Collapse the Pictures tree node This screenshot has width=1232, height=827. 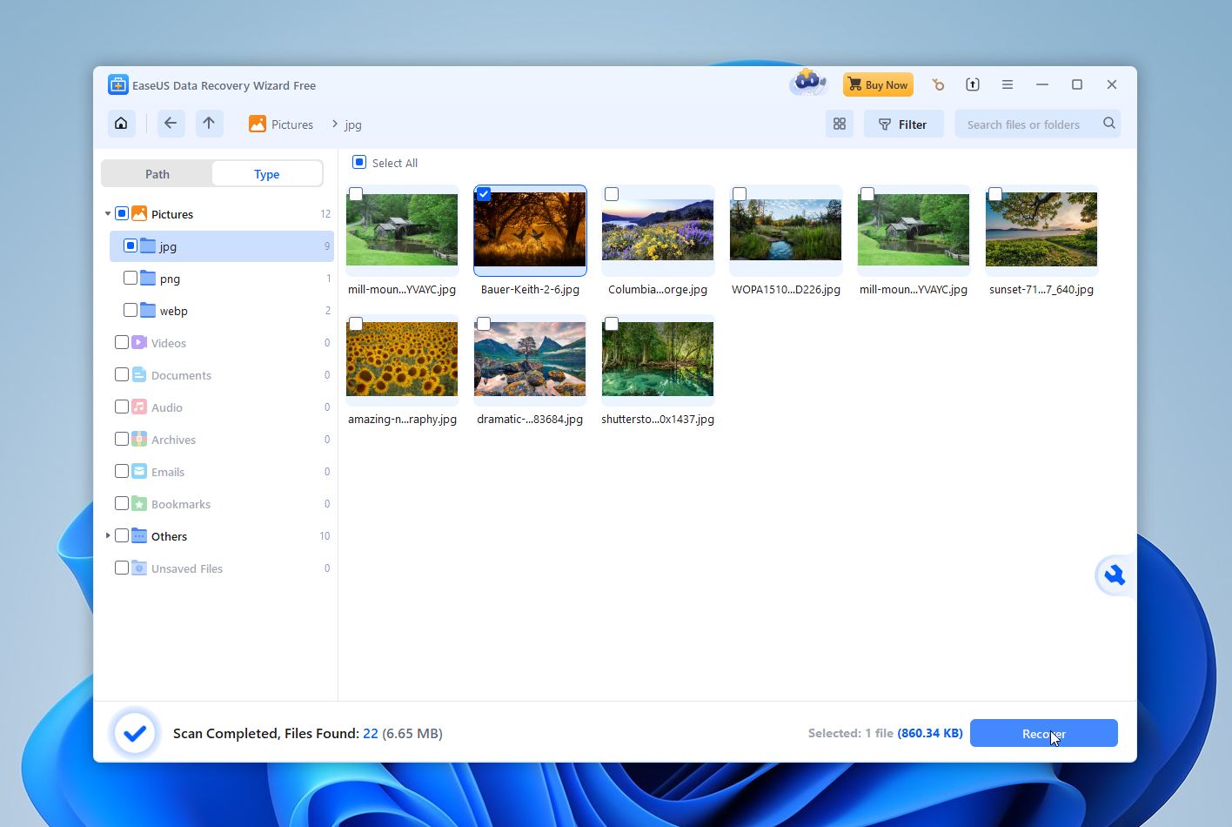point(108,214)
